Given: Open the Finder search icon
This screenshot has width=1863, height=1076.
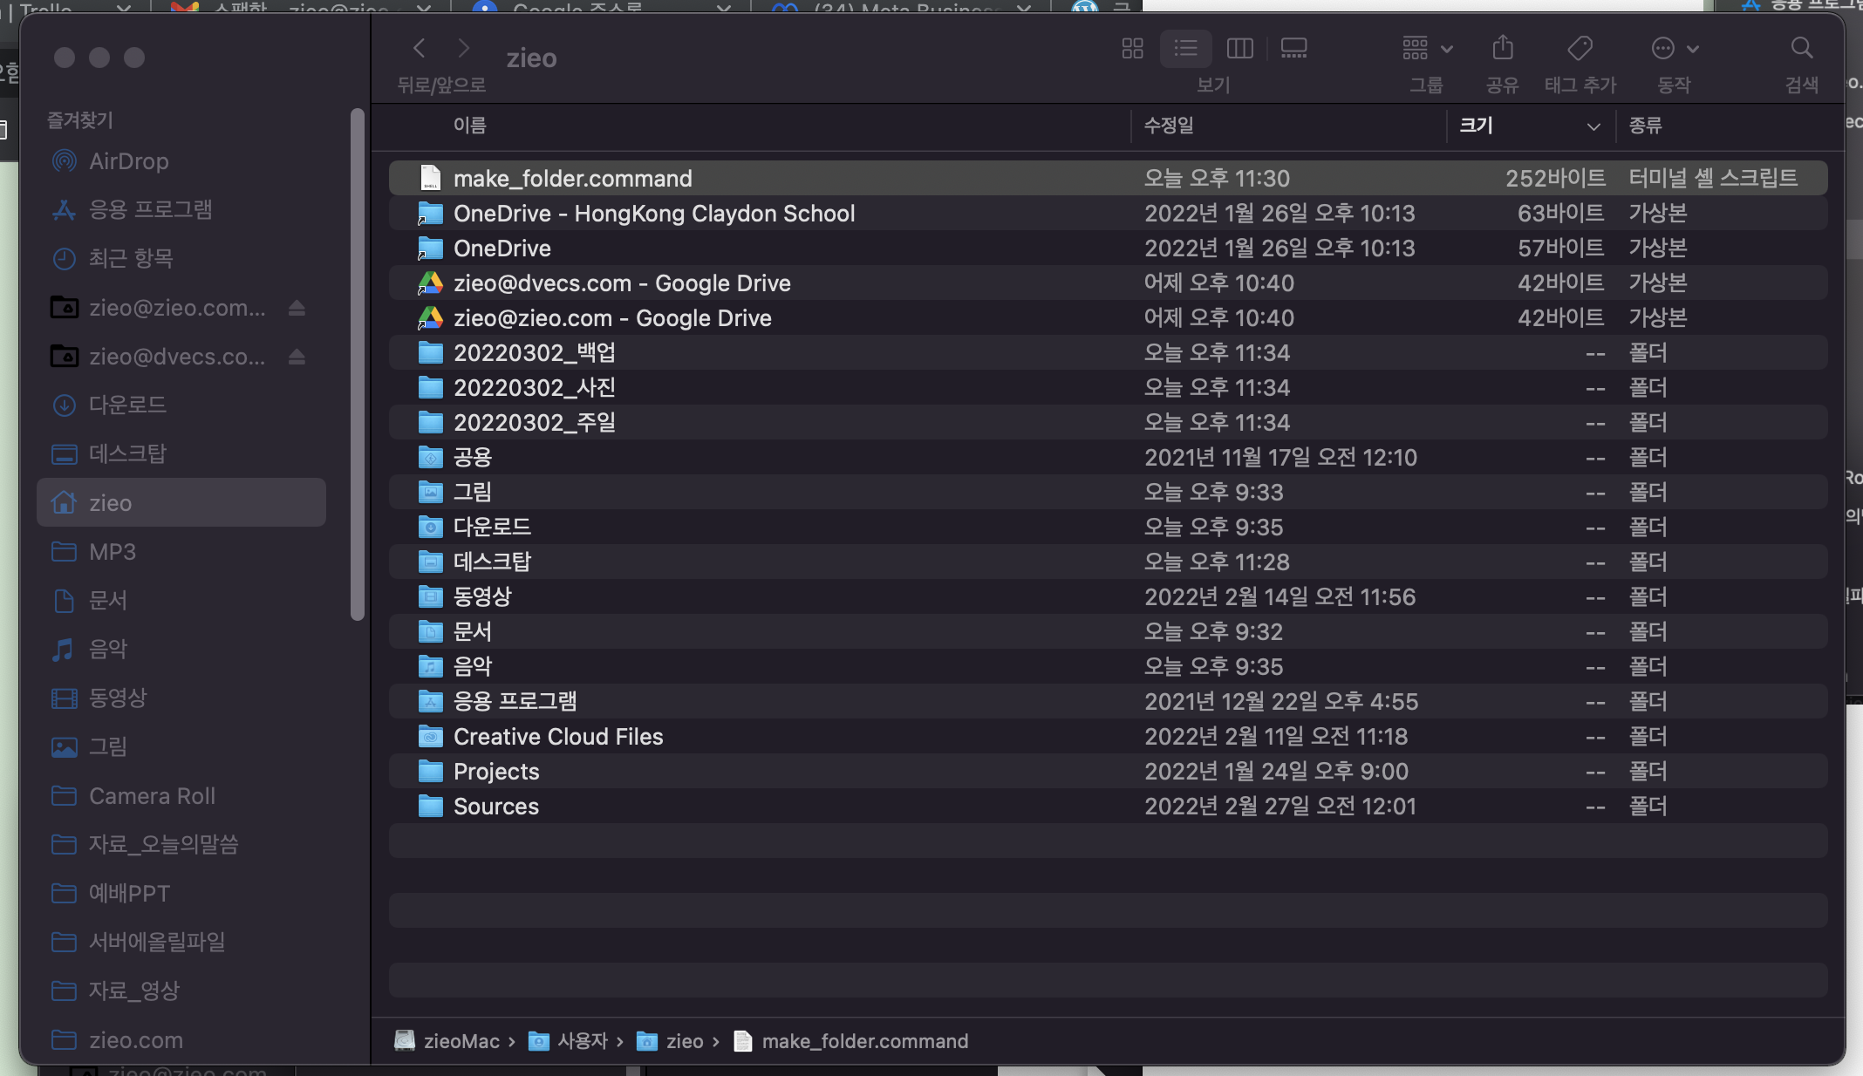Looking at the screenshot, I should [1801, 49].
